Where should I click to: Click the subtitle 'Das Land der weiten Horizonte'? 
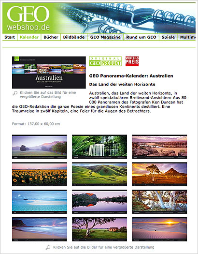tap(122, 84)
